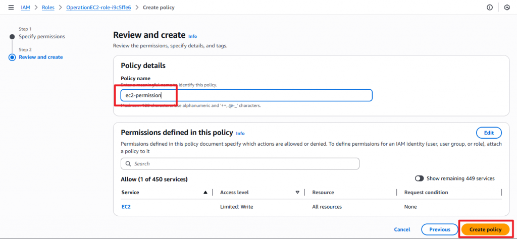Image resolution: width=517 pixels, height=239 pixels.
Task: Sort by Service column ascending arrow
Action: pos(205,192)
